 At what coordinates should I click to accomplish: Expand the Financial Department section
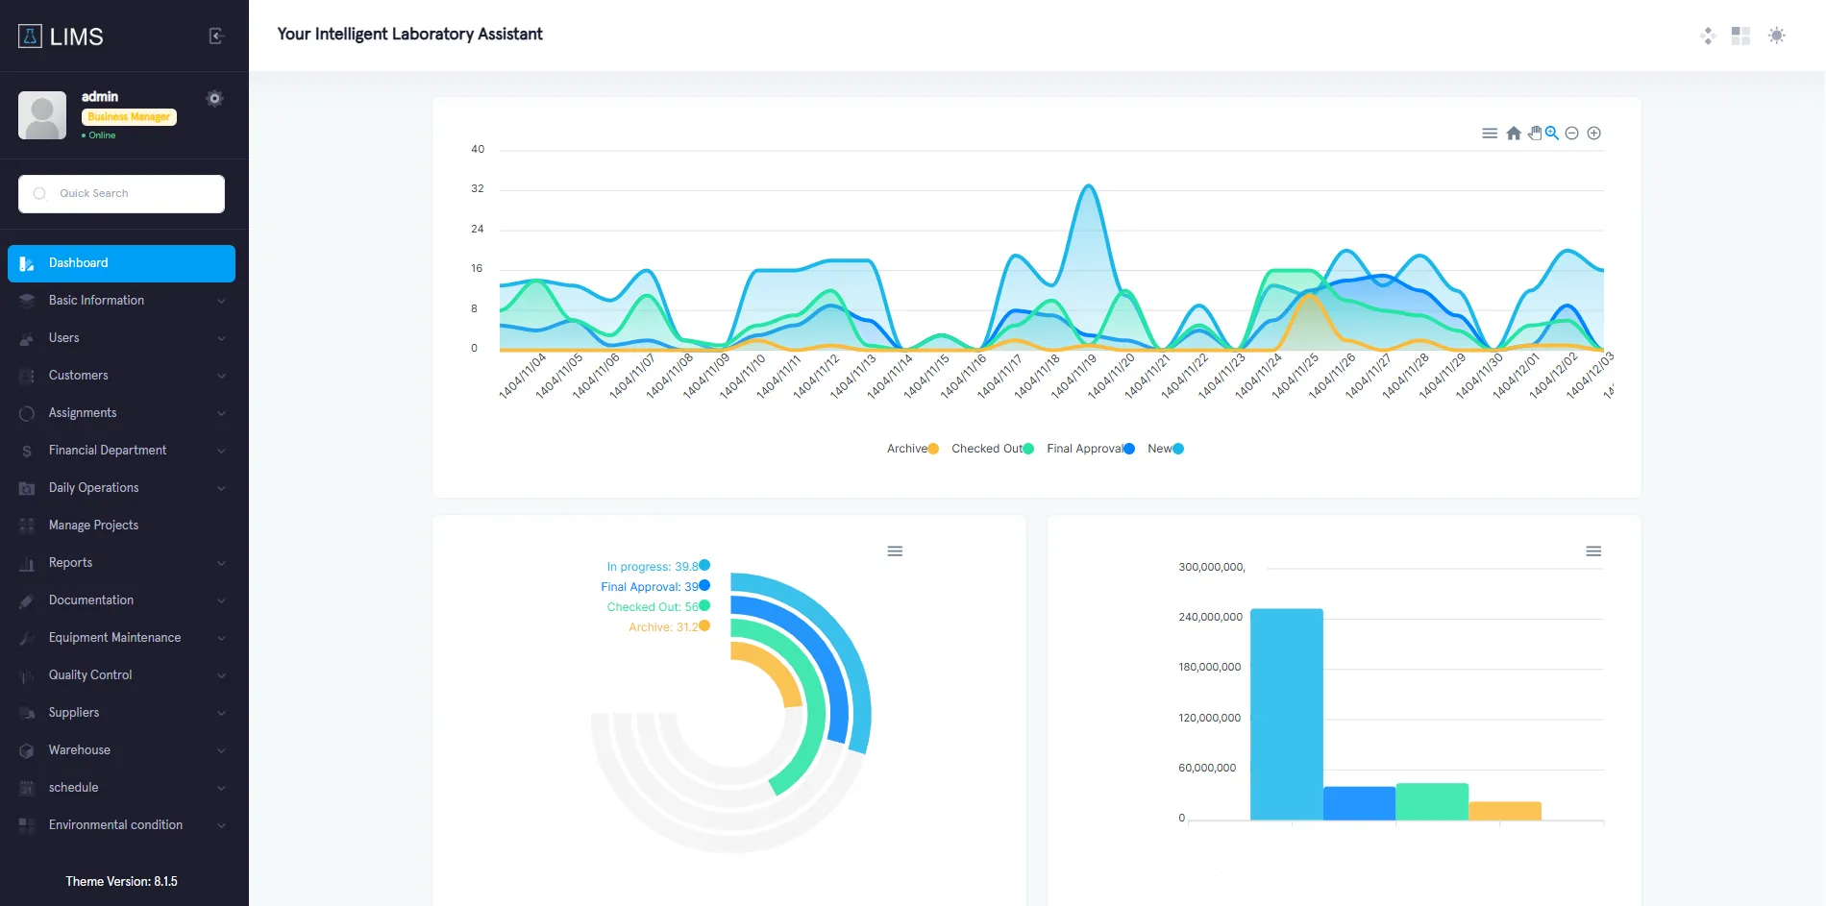click(121, 451)
